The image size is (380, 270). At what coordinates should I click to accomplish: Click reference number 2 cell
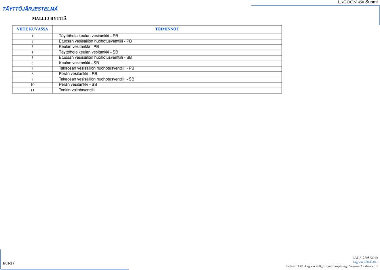click(32, 42)
